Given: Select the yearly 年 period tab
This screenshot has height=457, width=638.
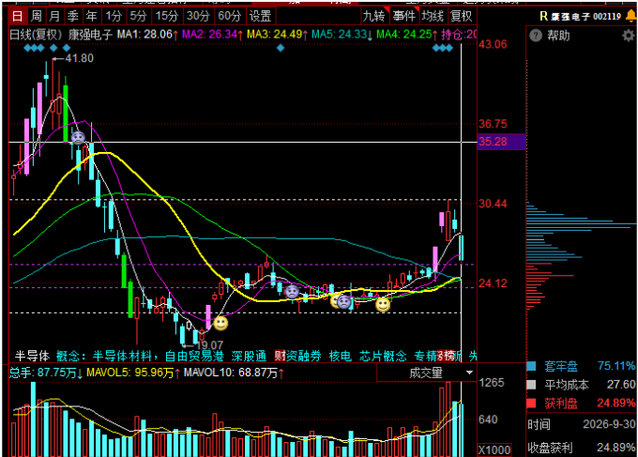Looking at the screenshot, I should click(91, 16).
